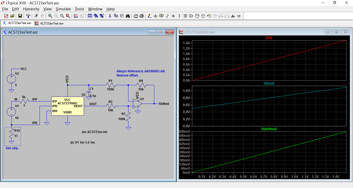Place a Ground symbol from the toolbar
Screen dimensions: 353x188
pyautogui.click(x=156, y=16)
